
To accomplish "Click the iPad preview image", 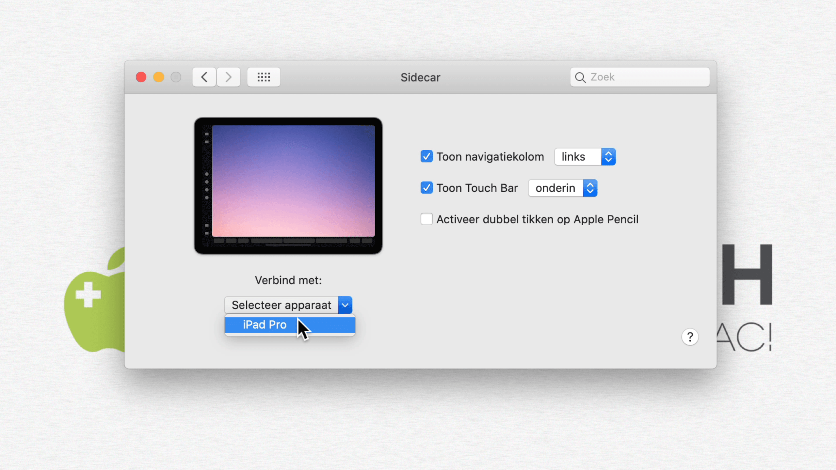I will point(288,186).
